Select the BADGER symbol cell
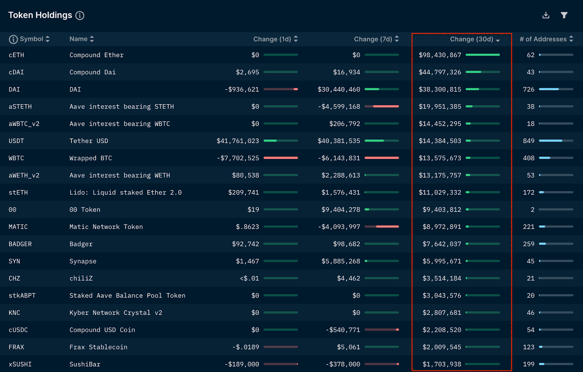This screenshot has height=372, width=583. pyautogui.click(x=20, y=244)
